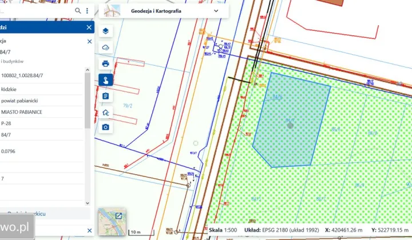Close the bottom left panel section
The width and height of the screenshot is (412, 240).
(x=90, y=230)
